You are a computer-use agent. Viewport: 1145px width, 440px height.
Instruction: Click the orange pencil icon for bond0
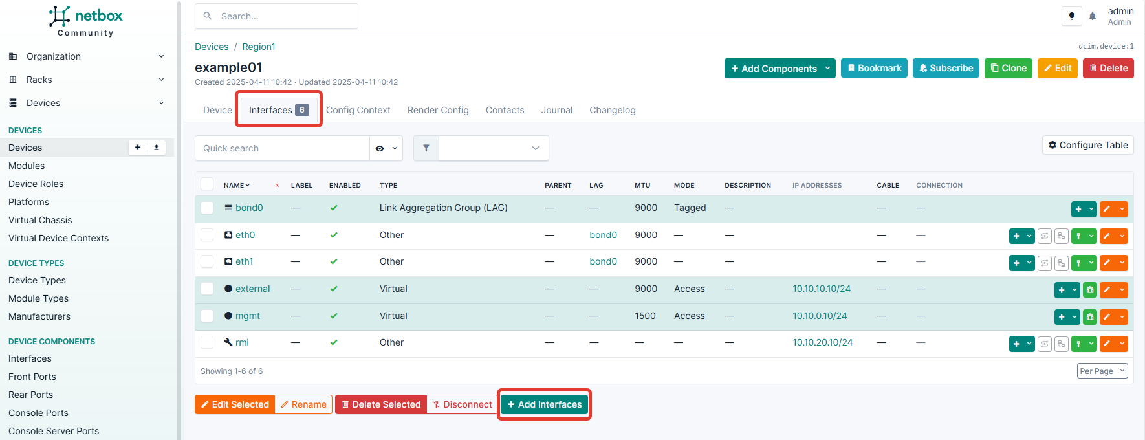(1107, 209)
